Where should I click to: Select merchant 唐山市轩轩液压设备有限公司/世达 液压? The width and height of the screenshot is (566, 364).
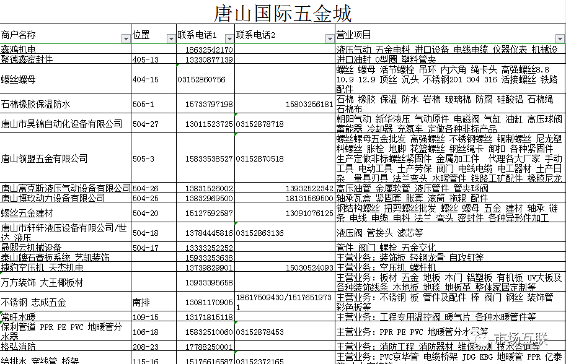(x=65, y=233)
